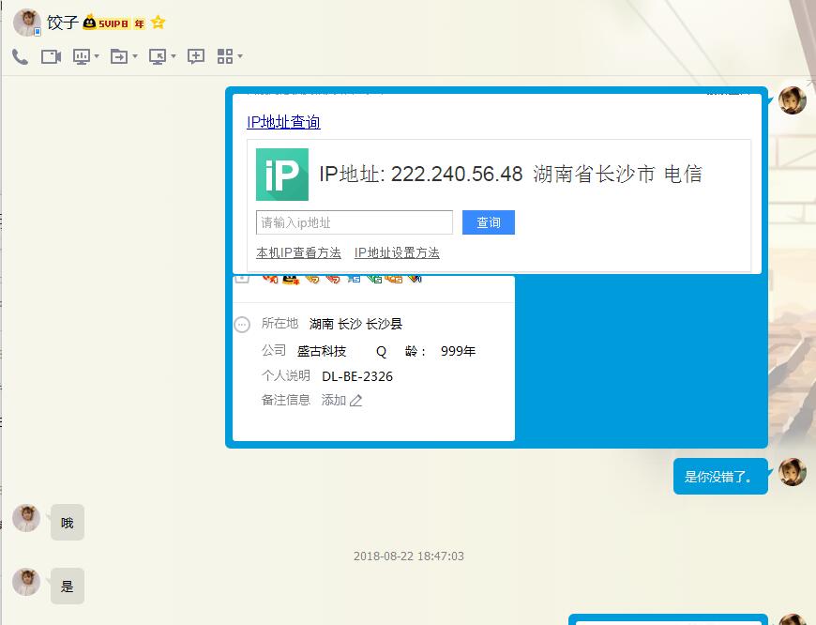
Task: Click the create group chat icon
Action: tap(196, 56)
